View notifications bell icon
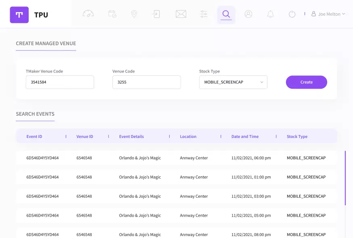Image resolution: width=353 pixels, height=238 pixels. coord(270,14)
